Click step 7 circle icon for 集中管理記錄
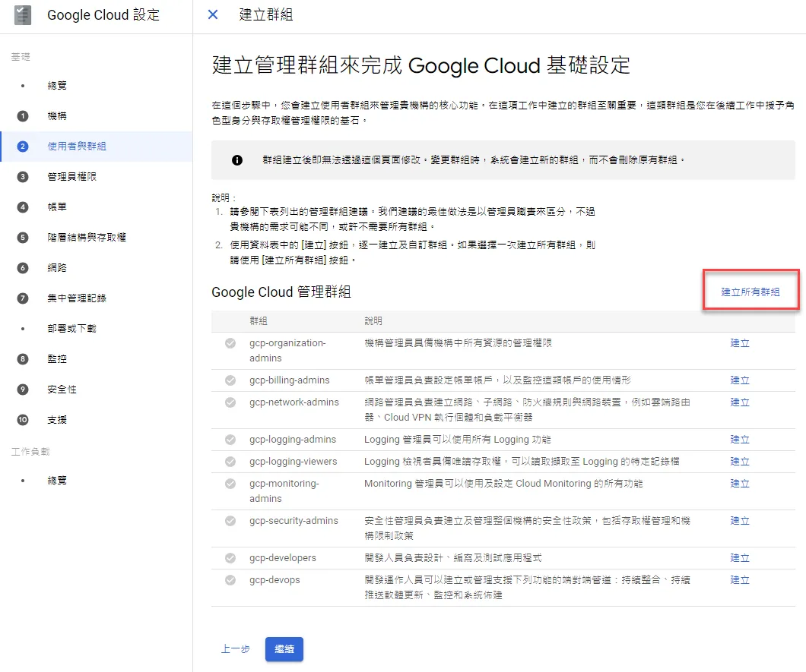Image resolution: width=806 pixels, height=672 pixels. [23, 298]
